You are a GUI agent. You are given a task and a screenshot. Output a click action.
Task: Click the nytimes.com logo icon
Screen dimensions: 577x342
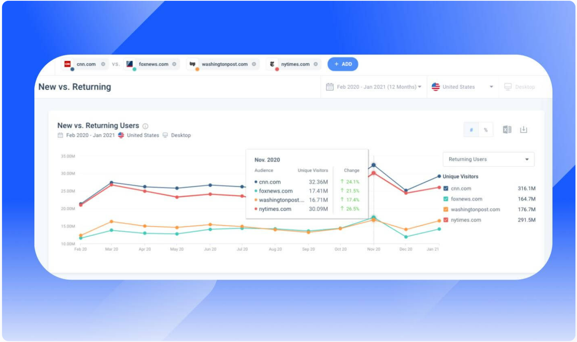click(x=272, y=64)
